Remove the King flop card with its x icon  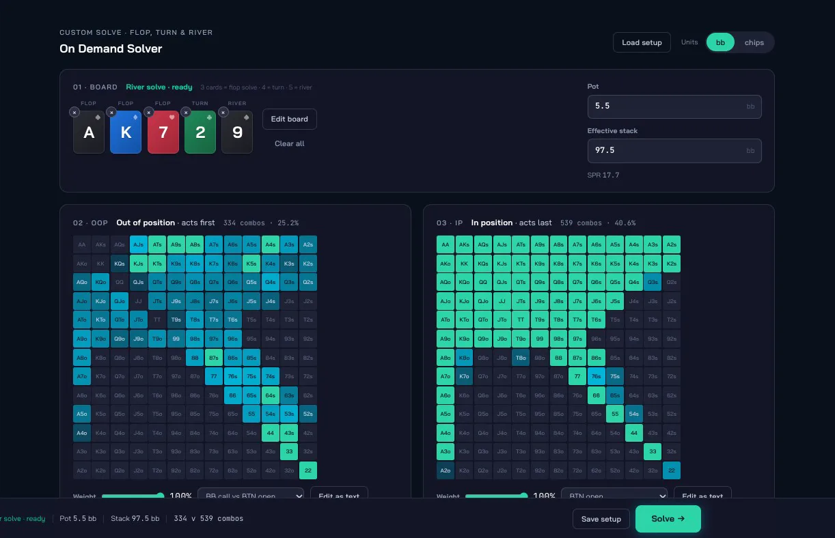point(111,112)
